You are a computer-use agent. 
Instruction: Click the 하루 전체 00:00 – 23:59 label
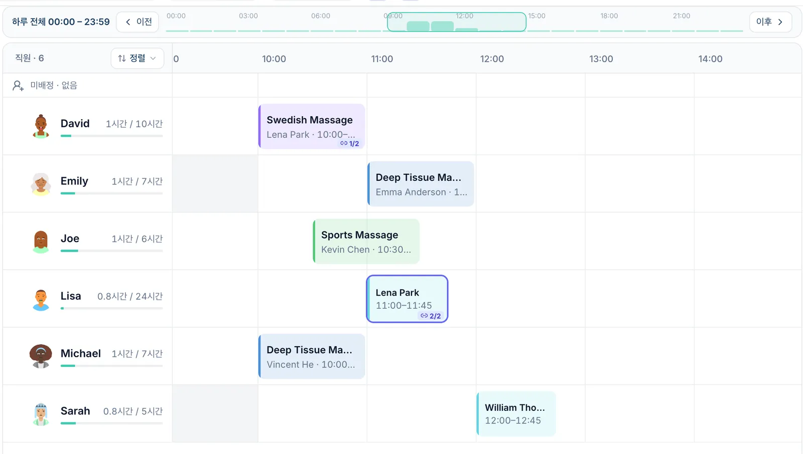coord(61,22)
